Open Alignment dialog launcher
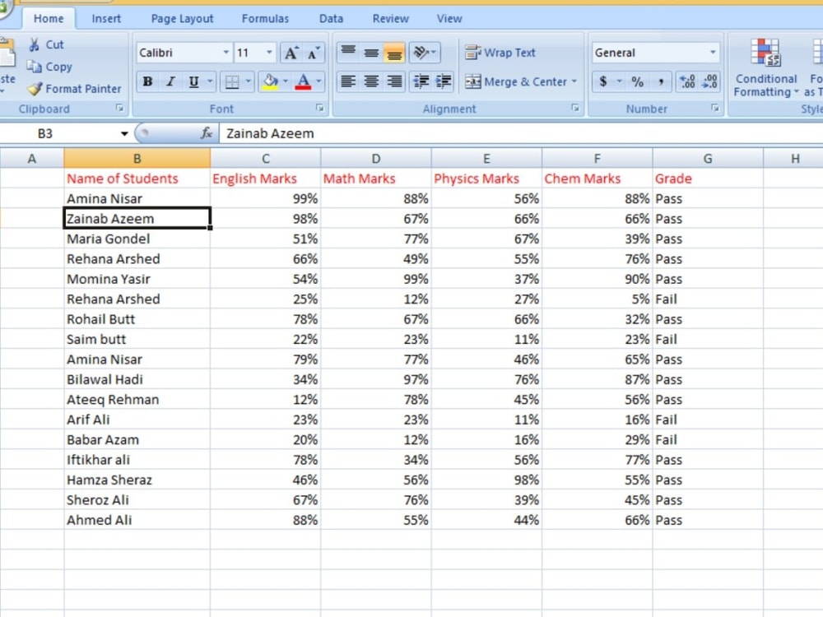This screenshot has width=823, height=617. pos(575,108)
